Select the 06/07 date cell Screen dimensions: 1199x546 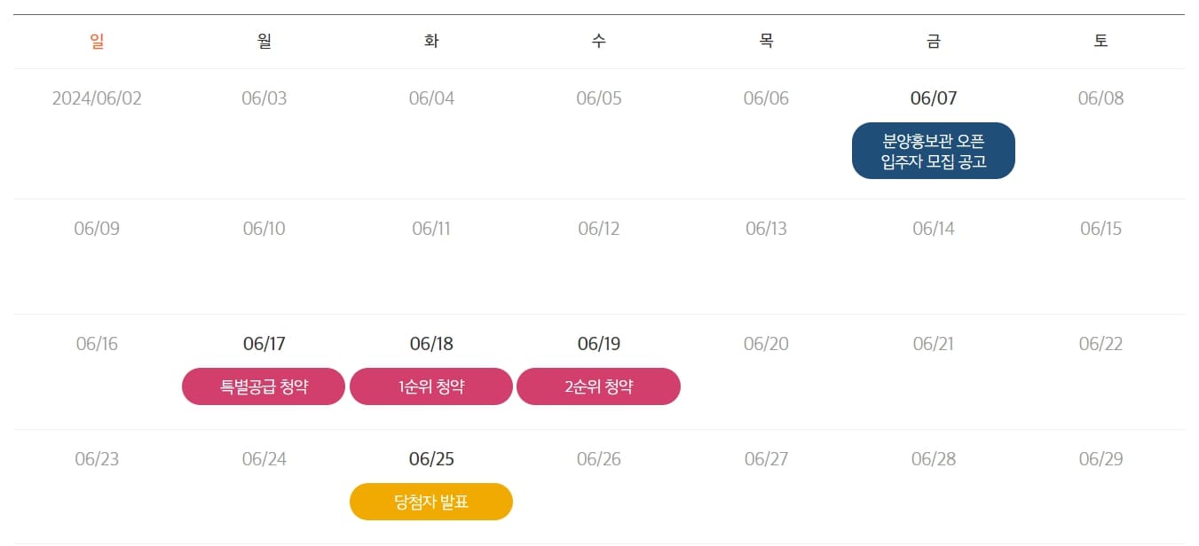(x=934, y=98)
